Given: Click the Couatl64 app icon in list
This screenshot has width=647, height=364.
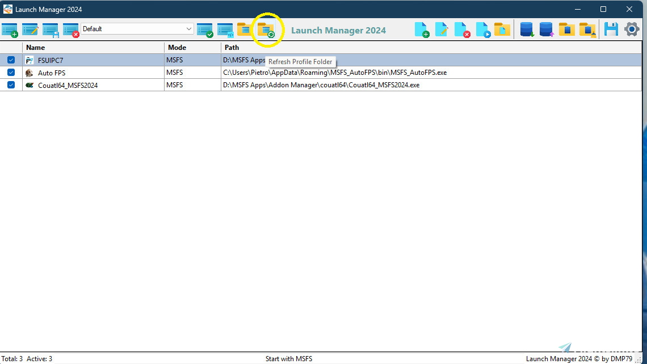Looking at the screenshot, I should click(30, 85).
